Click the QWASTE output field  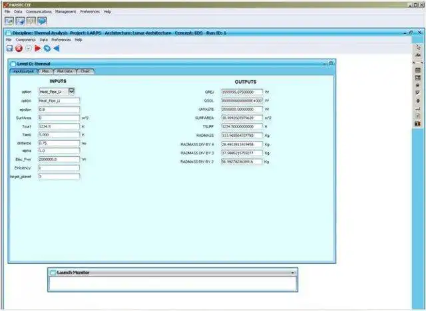[x=242, y=109]
